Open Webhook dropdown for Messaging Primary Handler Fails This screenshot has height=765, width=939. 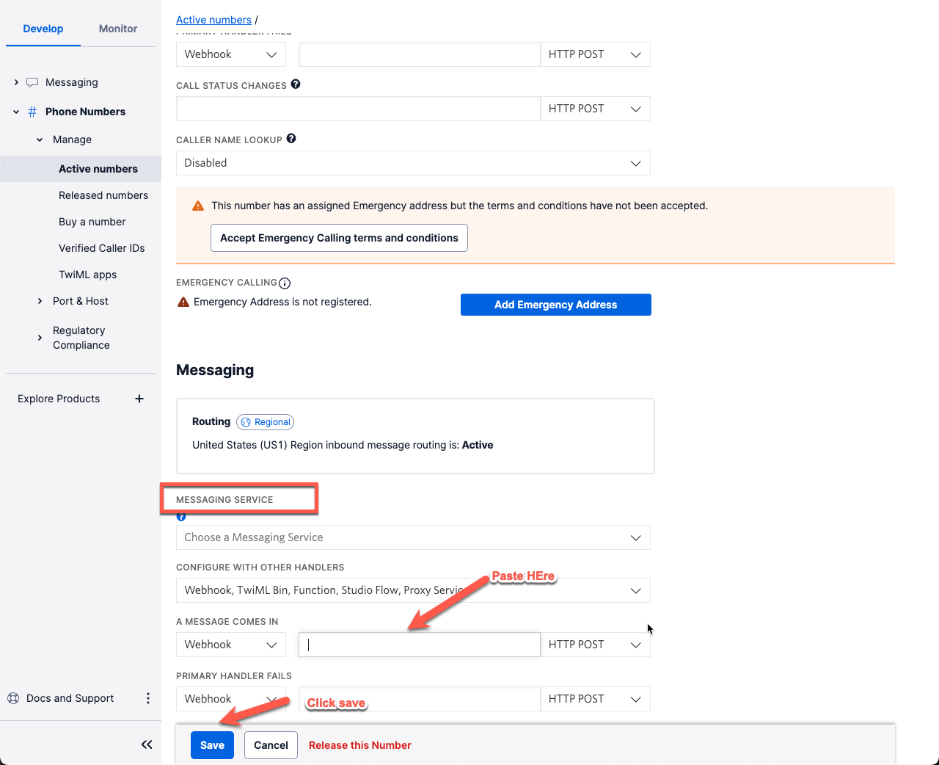point(231,699)
